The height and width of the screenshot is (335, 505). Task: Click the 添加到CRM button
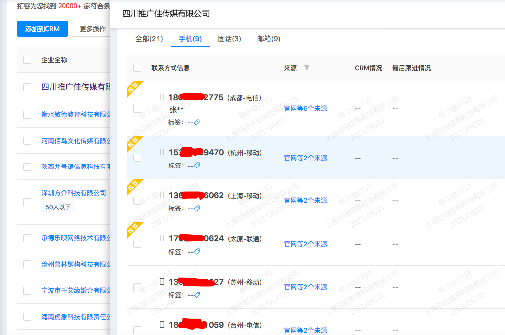click(x=42, y=29)
